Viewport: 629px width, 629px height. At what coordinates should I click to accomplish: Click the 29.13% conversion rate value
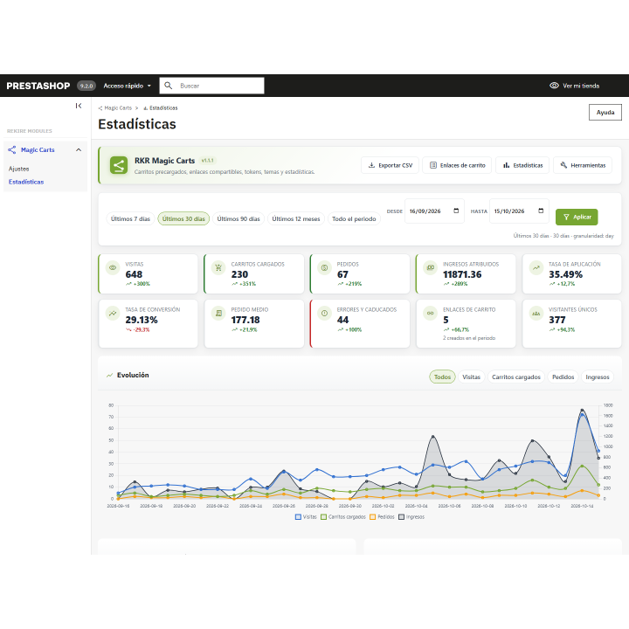click(x=142, y=320)
